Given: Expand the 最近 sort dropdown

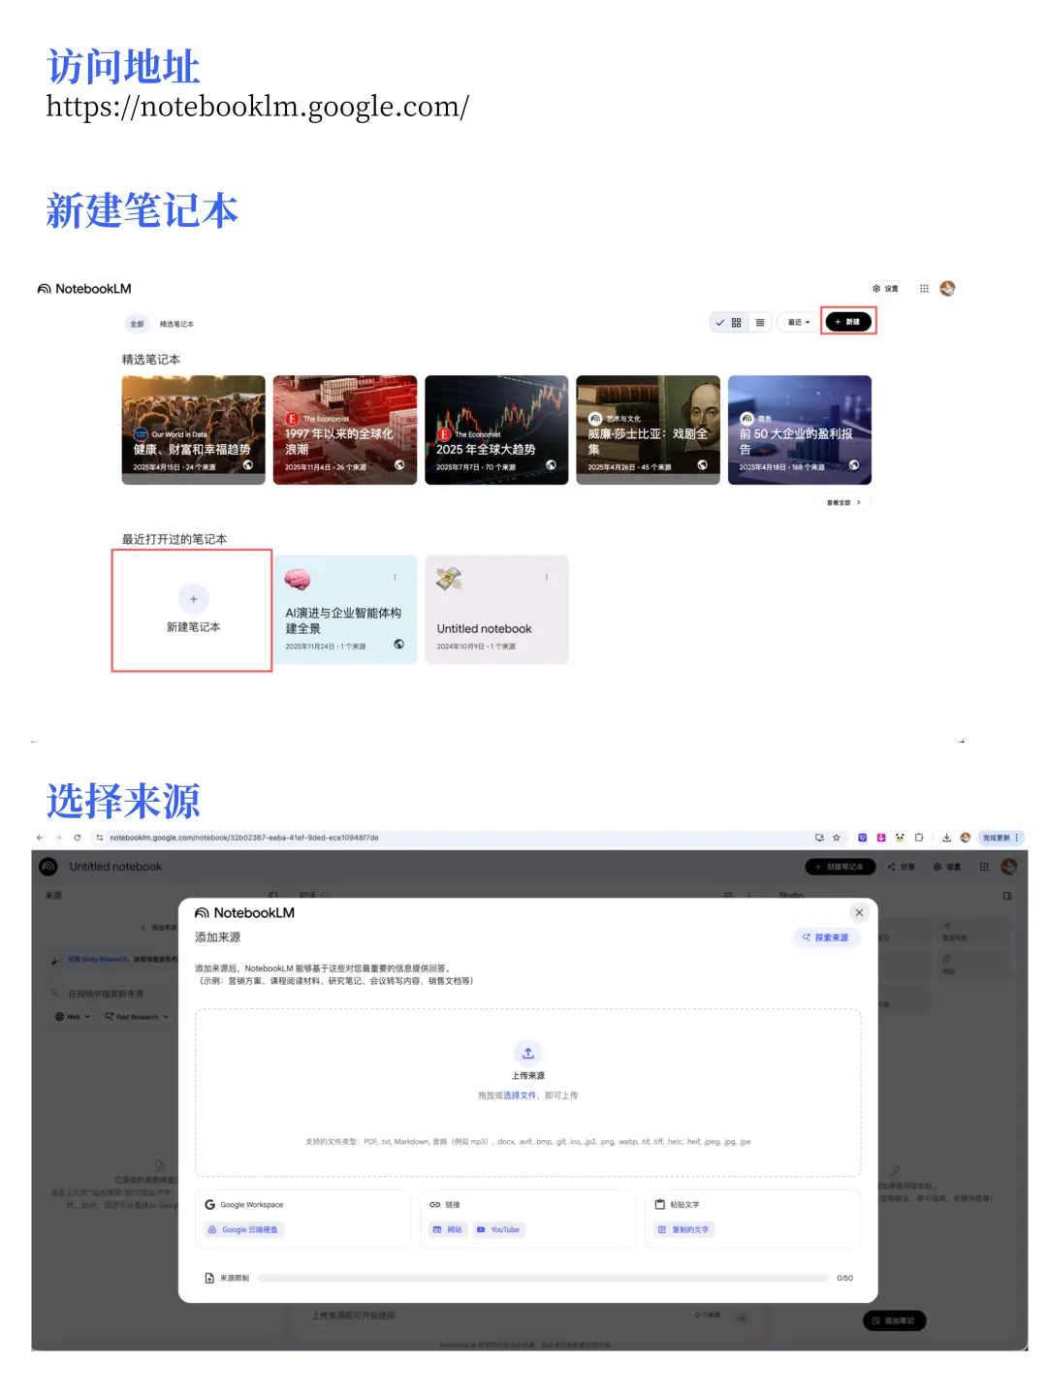Looking at the screenshot, I should 799,322.
